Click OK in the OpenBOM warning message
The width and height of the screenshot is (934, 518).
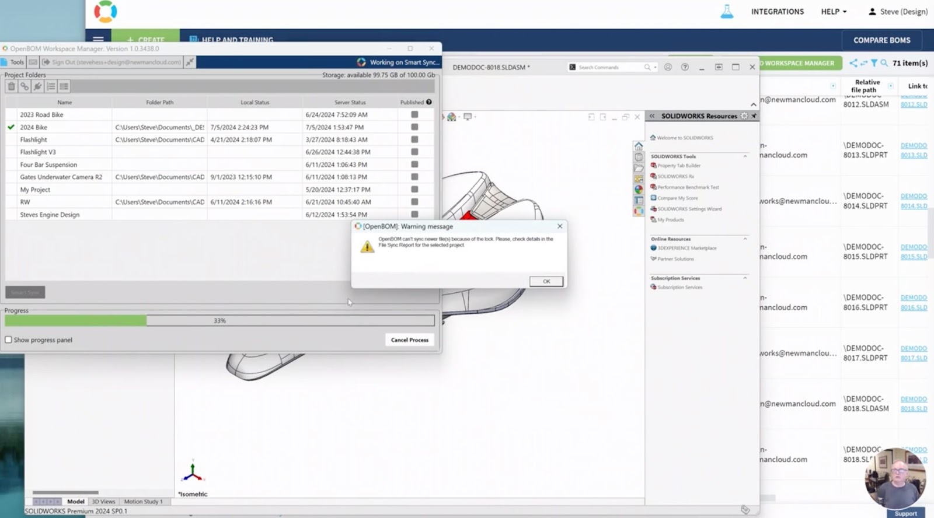(x=546, y=281)
